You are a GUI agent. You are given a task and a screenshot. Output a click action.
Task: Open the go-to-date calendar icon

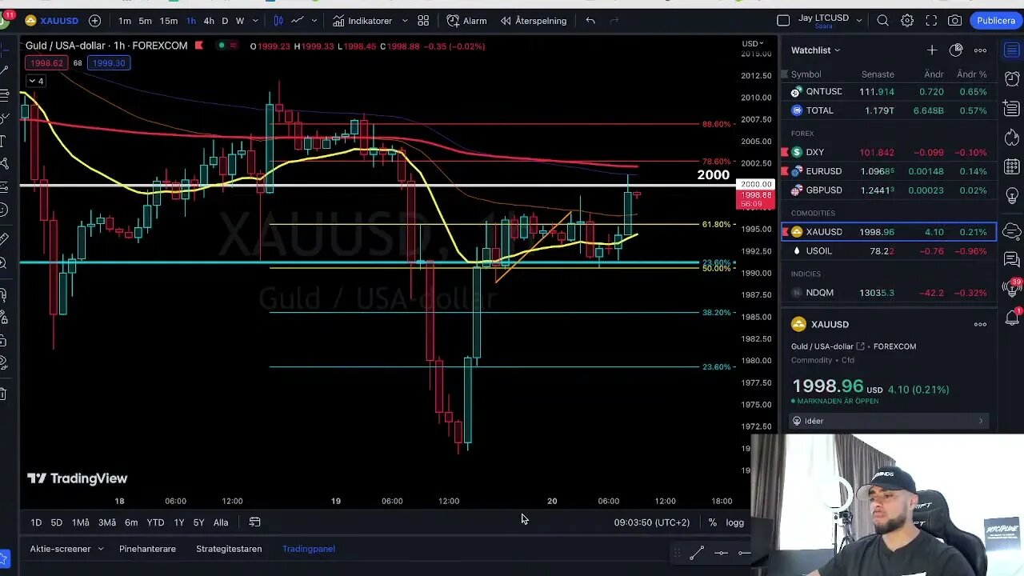coord(254,522)
